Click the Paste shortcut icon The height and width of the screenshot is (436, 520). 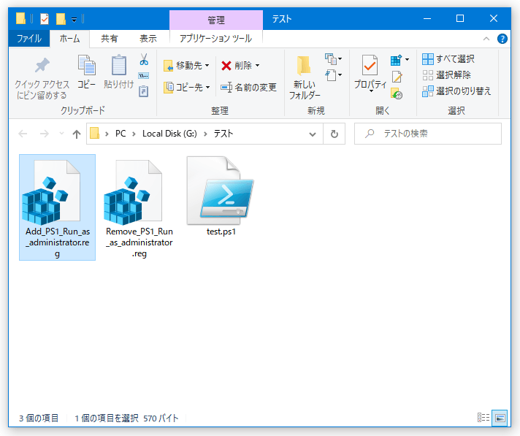point(144,91)
